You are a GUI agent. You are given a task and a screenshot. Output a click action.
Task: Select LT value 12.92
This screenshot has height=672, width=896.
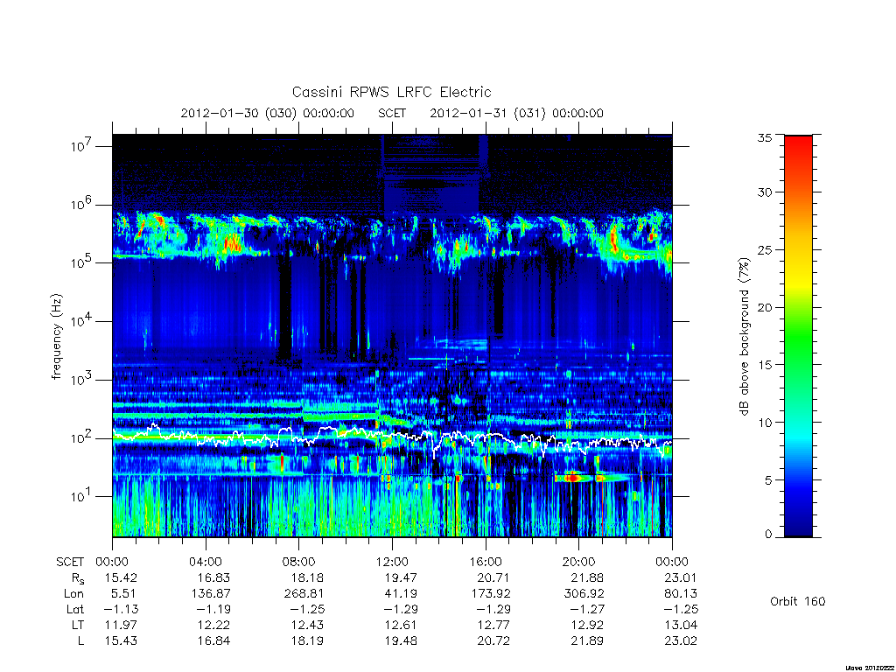(x=587, y=625)
